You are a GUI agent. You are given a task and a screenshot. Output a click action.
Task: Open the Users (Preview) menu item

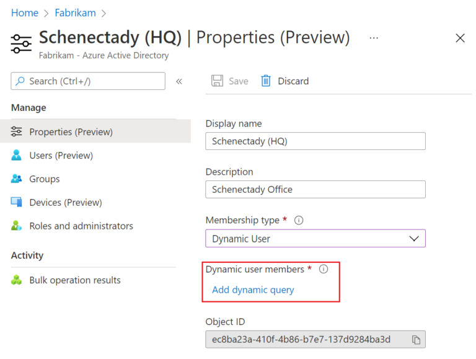coord(61,156)
